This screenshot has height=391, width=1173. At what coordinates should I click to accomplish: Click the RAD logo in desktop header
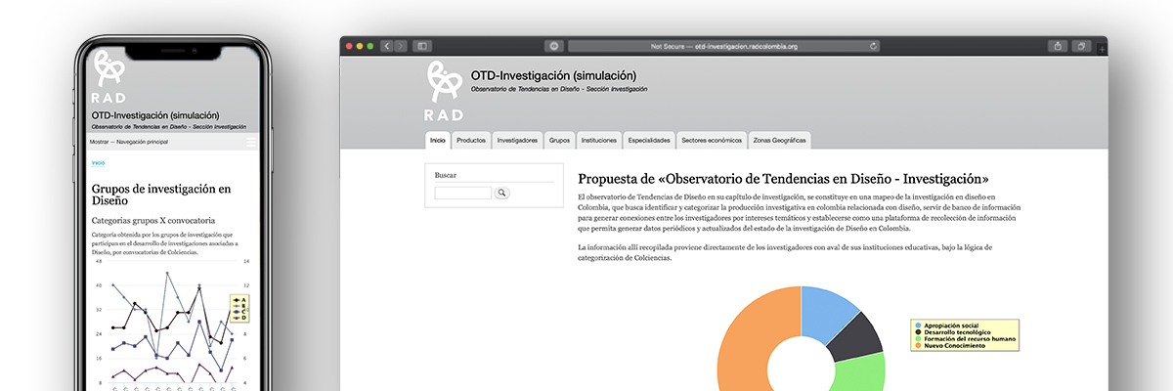(x=445, y=88)
